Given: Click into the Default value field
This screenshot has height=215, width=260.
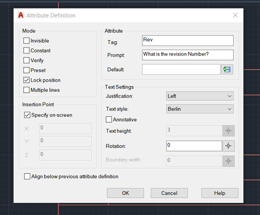Looking at the screenshot, I should (181, 70).
